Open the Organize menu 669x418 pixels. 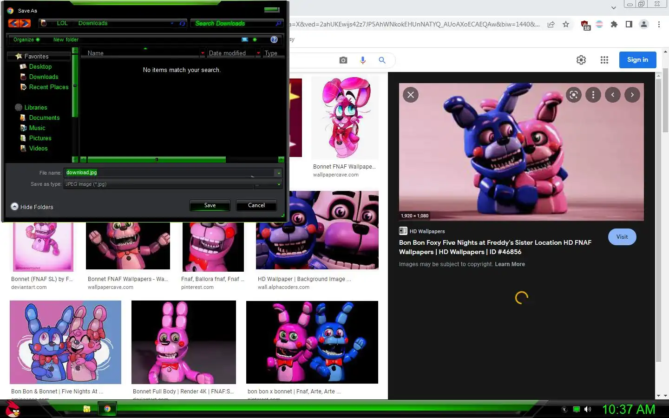click(x=26, y=39)
